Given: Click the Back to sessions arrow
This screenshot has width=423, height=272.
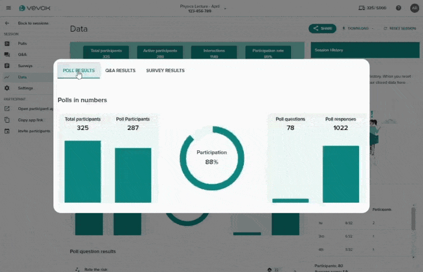Looking at the screenshot, I should (7, 23).
